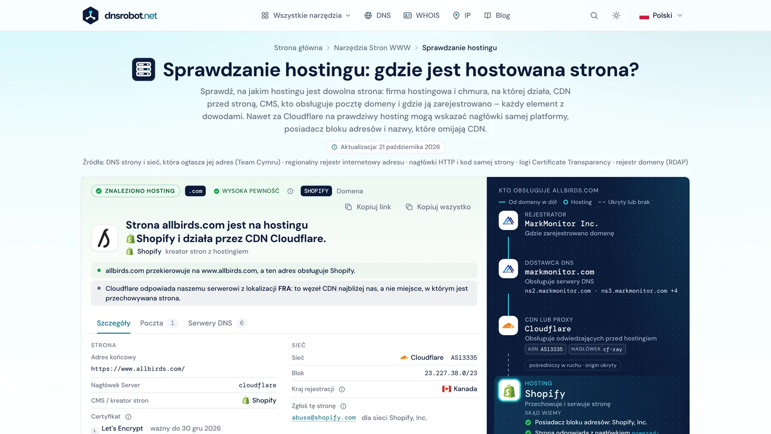Image resolution: width=771 pixels, height=434 pixels.
Task: Click the server icon beside the page title
Action: coord(144,69)
